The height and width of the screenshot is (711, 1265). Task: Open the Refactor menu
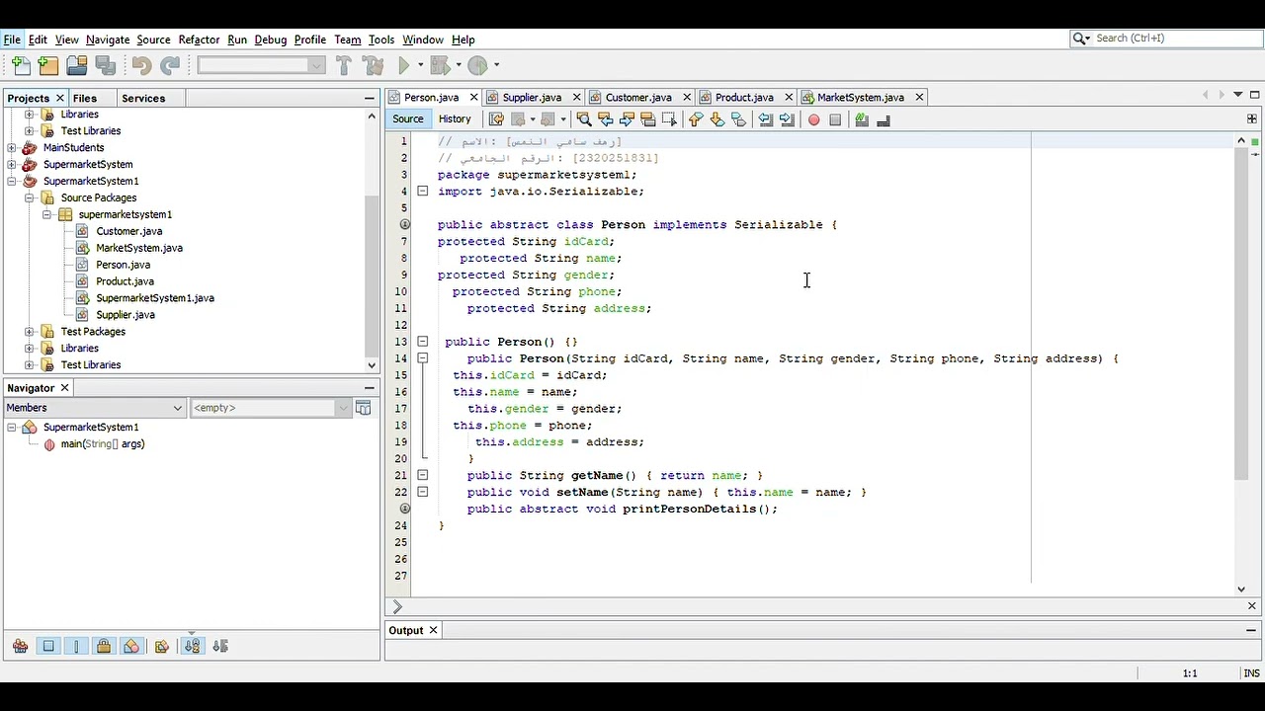(199, 39)
